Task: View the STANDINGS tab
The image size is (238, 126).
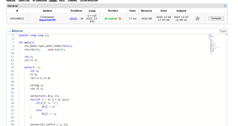Action: (x=72, y=1)
